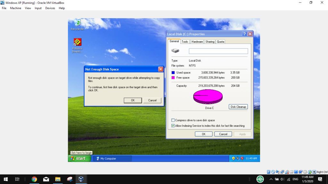Open the Quota tab

[220, 42]
